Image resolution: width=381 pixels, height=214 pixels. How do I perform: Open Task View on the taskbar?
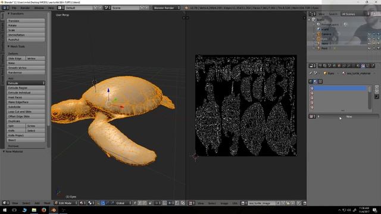pos(14,210)
